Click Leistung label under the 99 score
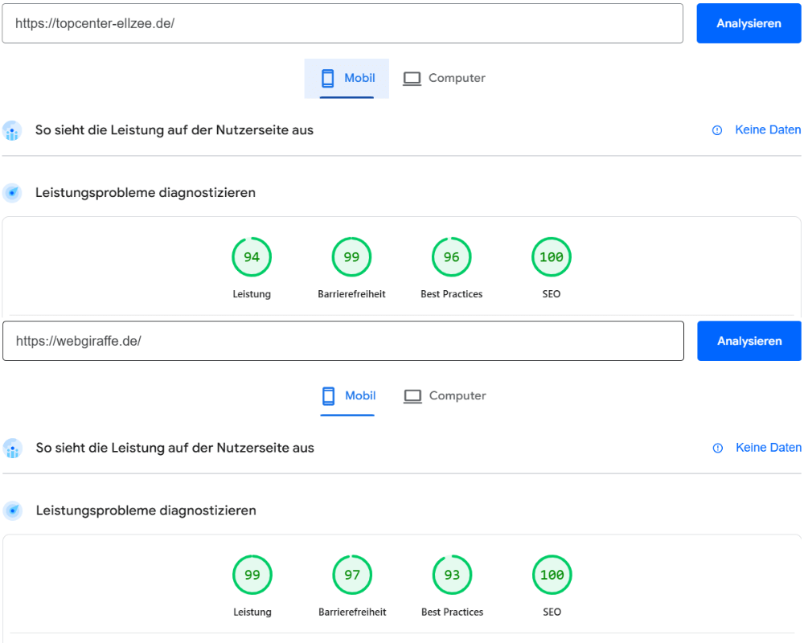Viewport: 804px width, 643px height. tap(252, 612)
